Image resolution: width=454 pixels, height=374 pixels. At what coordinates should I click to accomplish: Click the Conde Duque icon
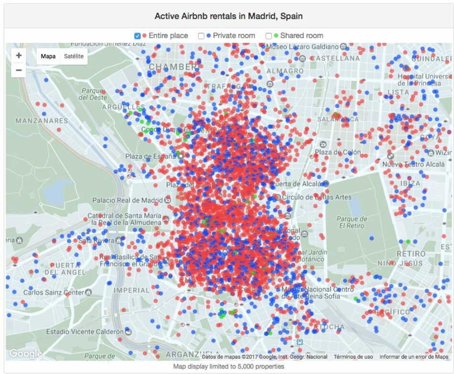click(x=187, y=129)
